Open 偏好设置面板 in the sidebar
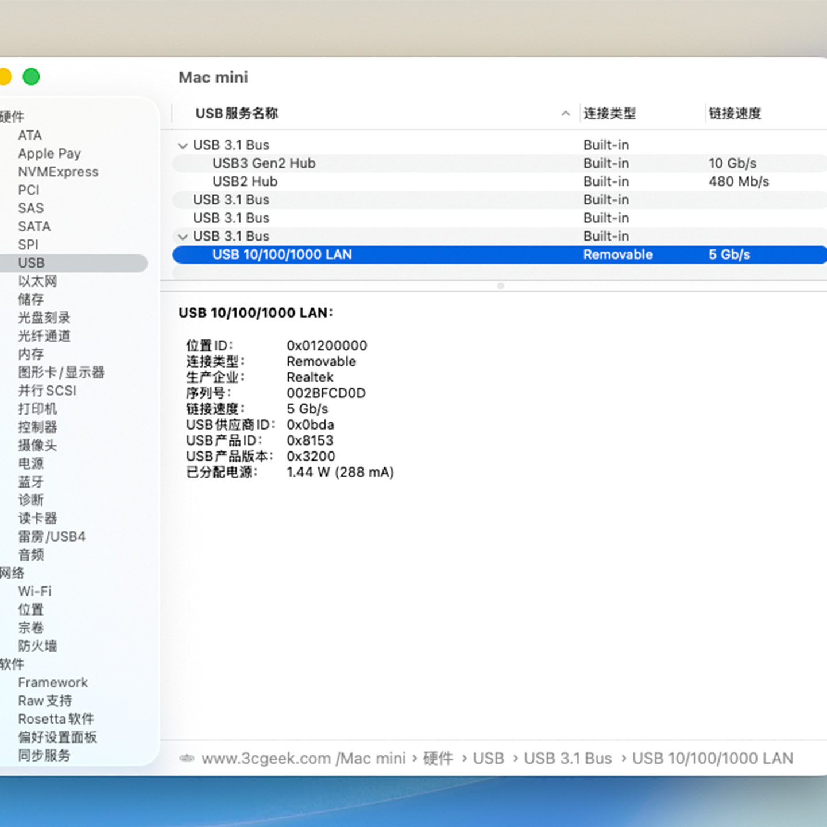 point(57,737)
